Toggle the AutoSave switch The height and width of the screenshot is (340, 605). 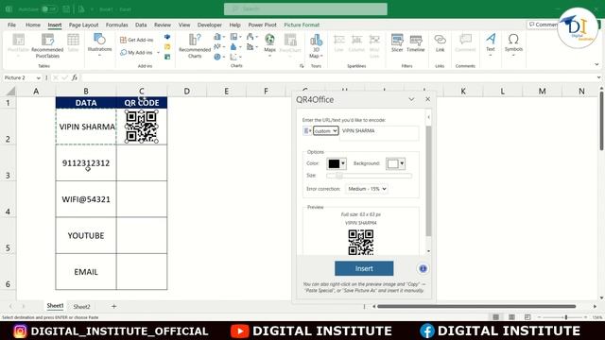point(49,8)
